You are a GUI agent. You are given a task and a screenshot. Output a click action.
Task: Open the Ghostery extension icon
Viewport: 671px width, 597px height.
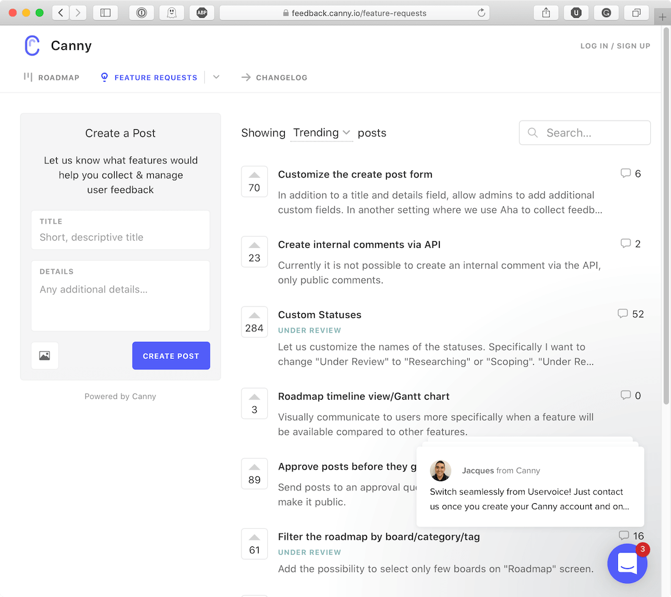pyautogui.click(x=171, y=13)
